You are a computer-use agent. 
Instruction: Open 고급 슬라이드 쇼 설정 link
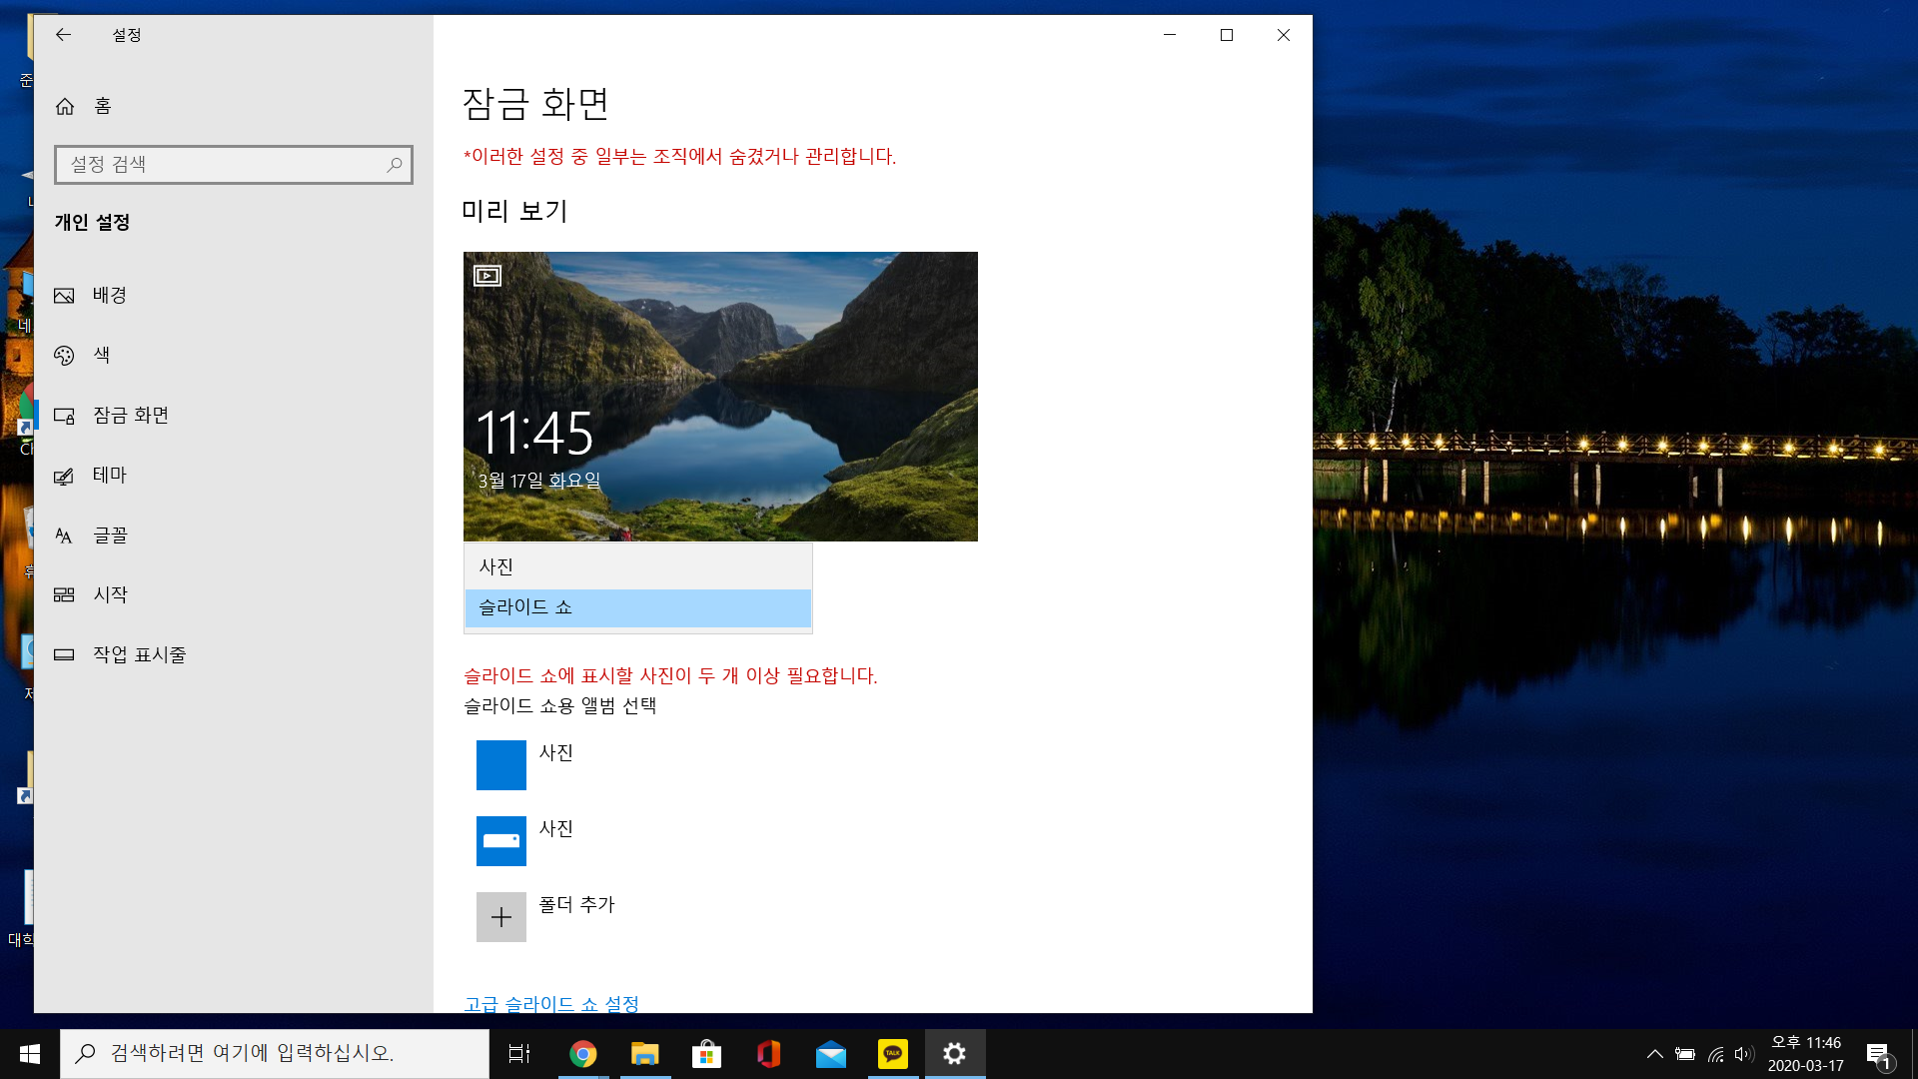tap(550, 1003)
